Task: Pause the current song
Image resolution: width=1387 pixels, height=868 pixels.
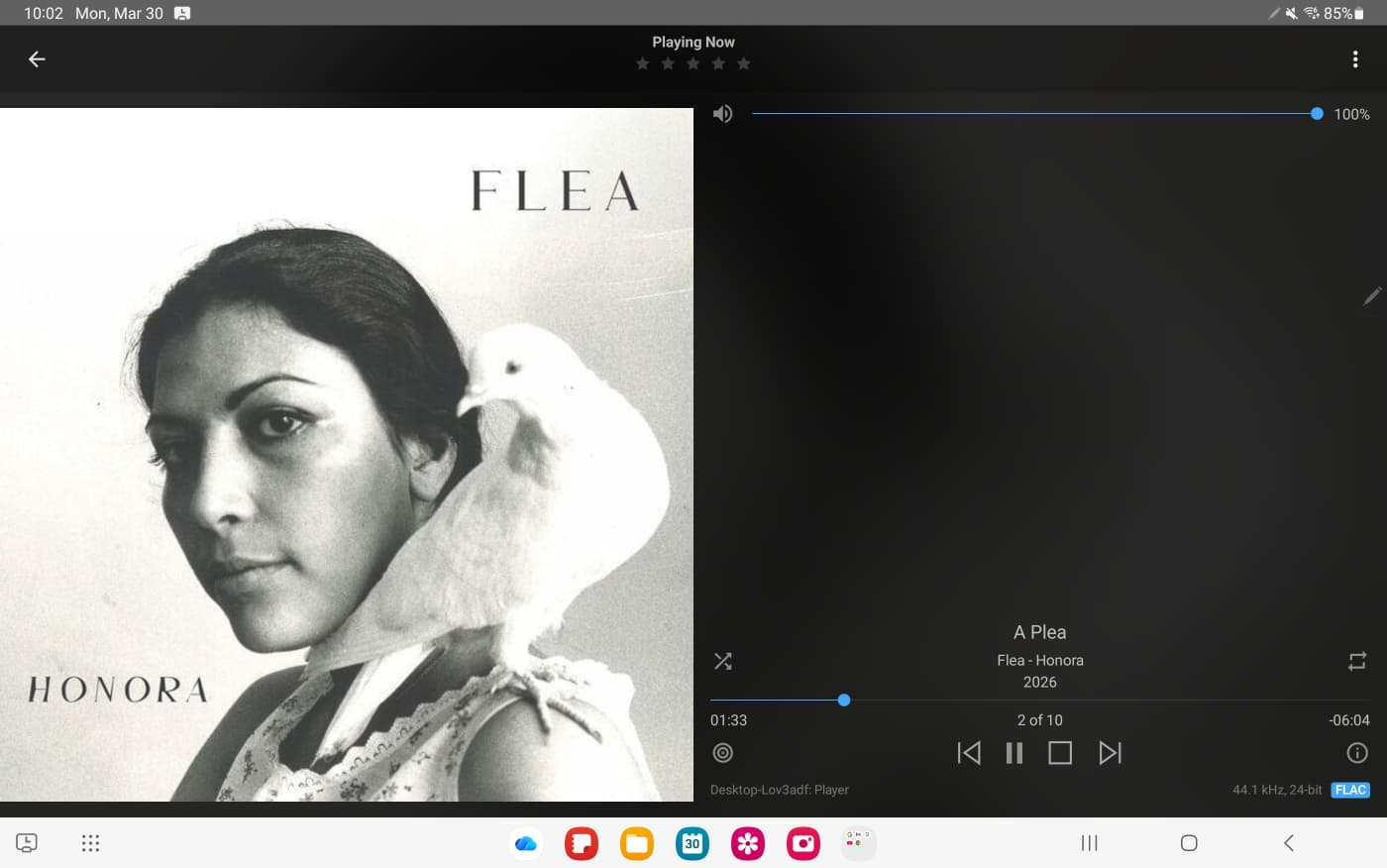Action: [x=1014, y=753]
